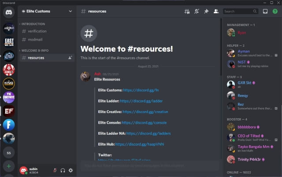The image size is (282, 177).
Task: Open User Settings gear icon
Action: tap(70, 170)
